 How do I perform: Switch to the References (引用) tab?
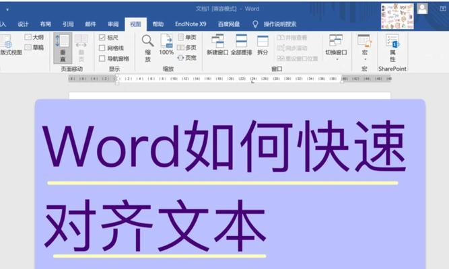coord(68,24)
